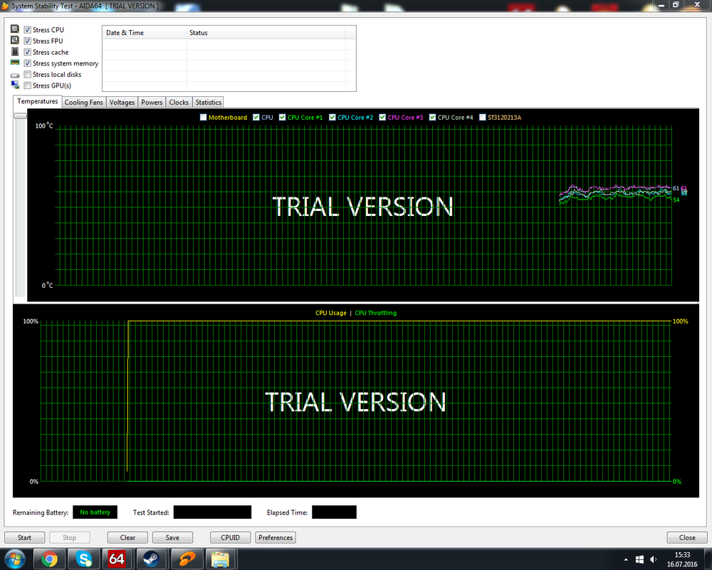712x570 pixels.
Task: Click the orange swirl app icon in taskbar
Action: [186, 559]
